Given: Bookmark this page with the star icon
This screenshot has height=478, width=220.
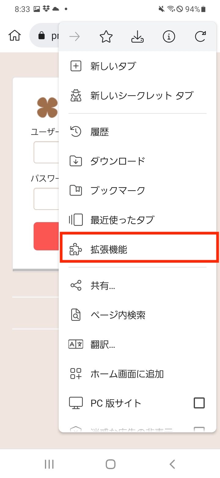Looking at the screenshot, I should pos(106,37).
